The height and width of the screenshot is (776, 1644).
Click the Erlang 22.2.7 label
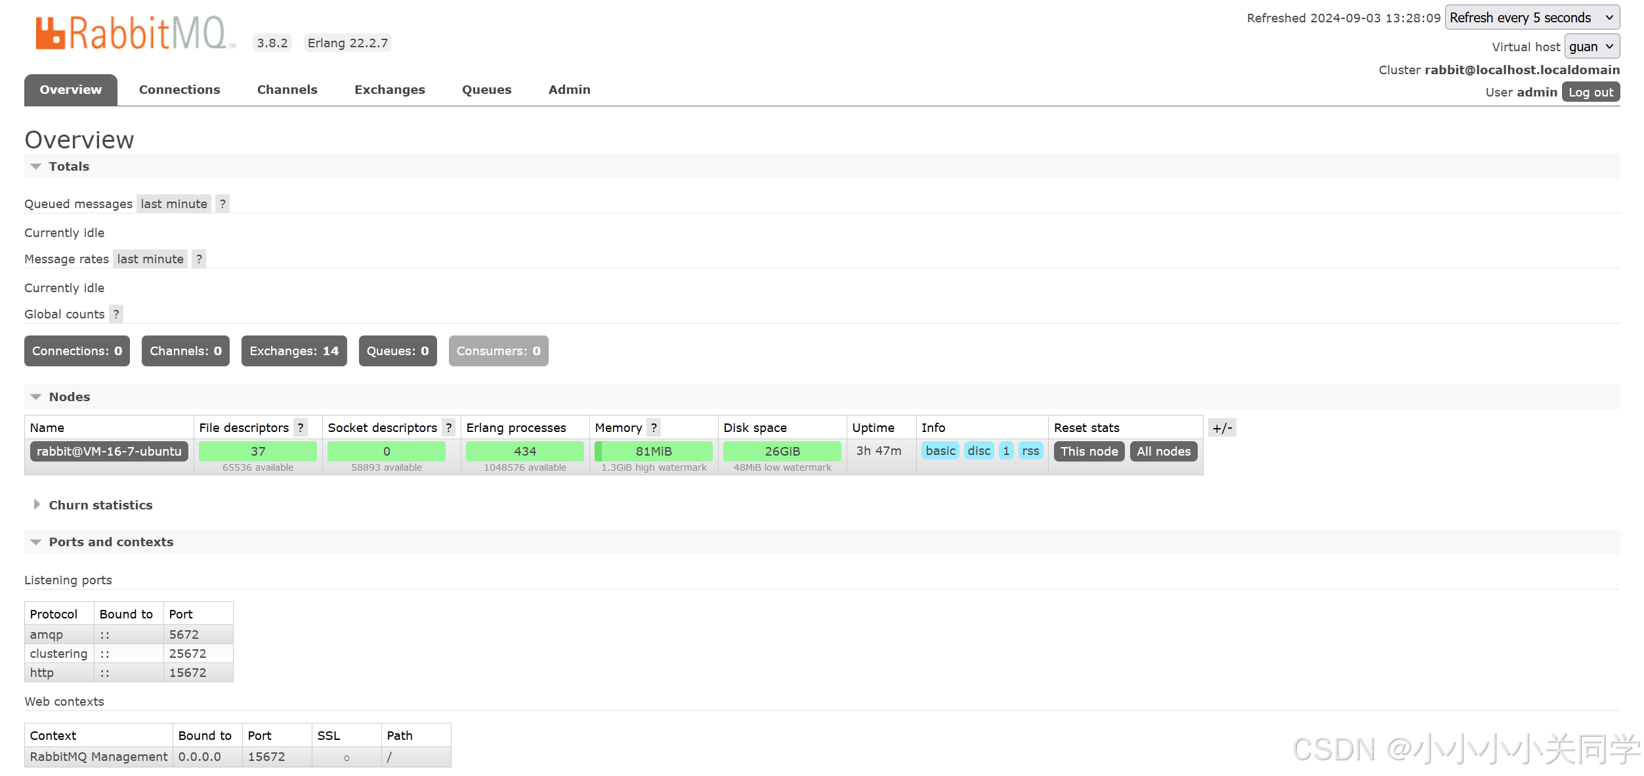pyautogui.click(x=348, y=43)
